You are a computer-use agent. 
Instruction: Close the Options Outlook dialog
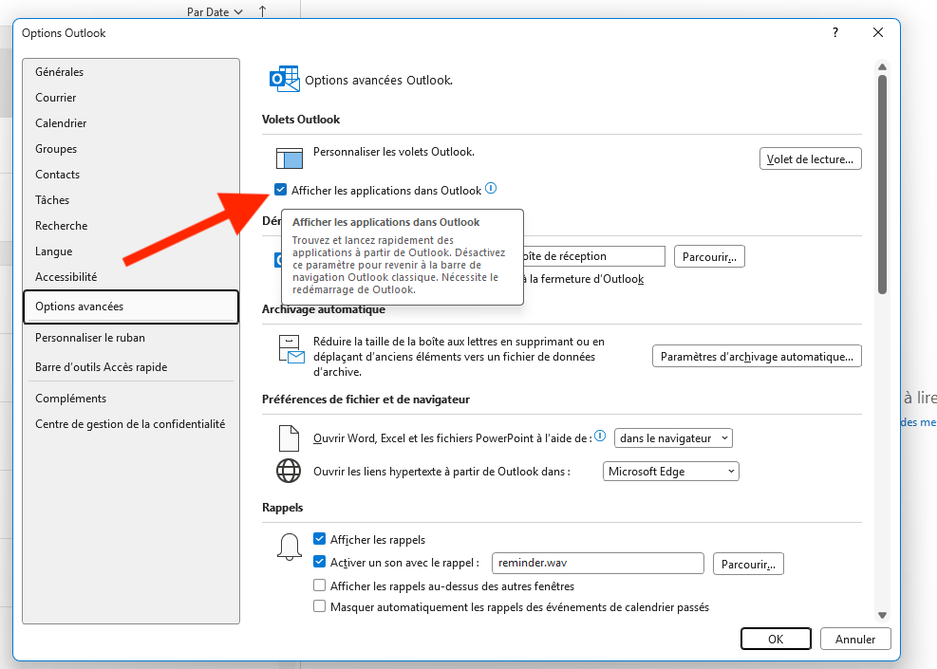click(878, 32)
